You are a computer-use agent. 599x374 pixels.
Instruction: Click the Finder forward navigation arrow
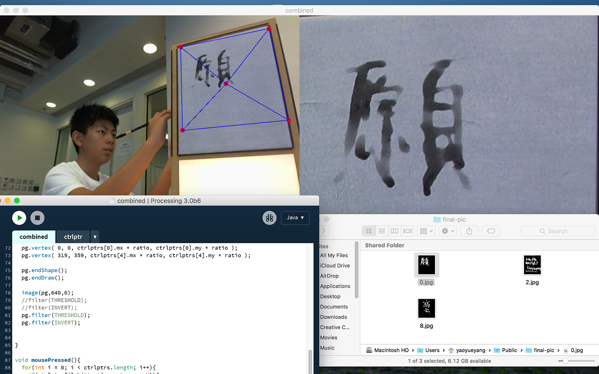(x=324, y=231)
